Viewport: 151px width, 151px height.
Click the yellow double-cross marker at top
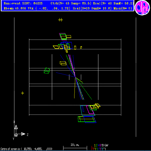tap(61, 20)
